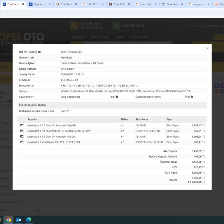Viewport: 224px width, 224px height.
Task: Select stock code 13505131AJ-GM-TKM
Action: (x=148, y=131)
